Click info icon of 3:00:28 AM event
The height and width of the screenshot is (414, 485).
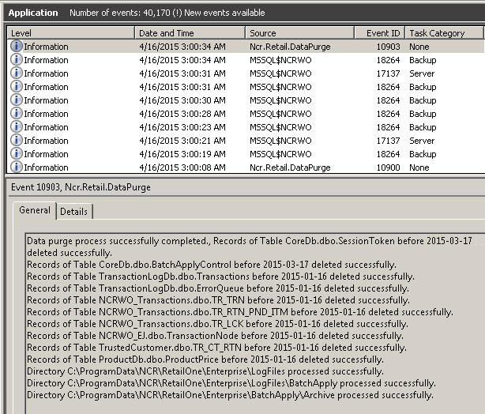click(x=17, y=113)
